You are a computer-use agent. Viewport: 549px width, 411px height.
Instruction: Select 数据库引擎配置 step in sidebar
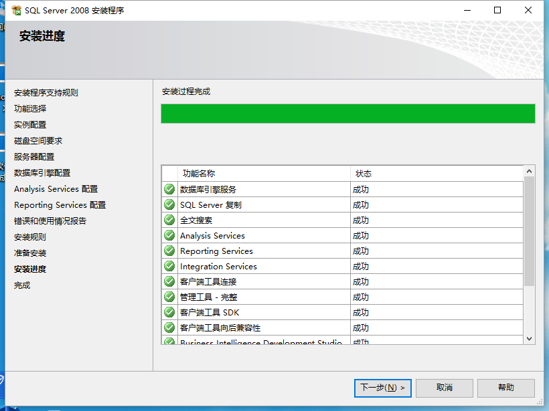[x=42, y=173]
